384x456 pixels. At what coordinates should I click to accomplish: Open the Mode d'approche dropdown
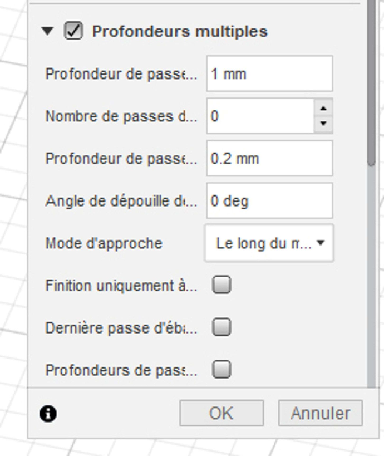tap(269, 243)
